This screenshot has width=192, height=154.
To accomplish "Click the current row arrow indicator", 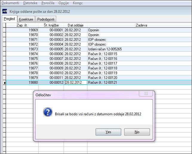I will tap(4, 83).
